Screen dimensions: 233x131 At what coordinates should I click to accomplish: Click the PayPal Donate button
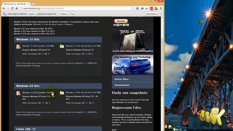tap(121, 21)
